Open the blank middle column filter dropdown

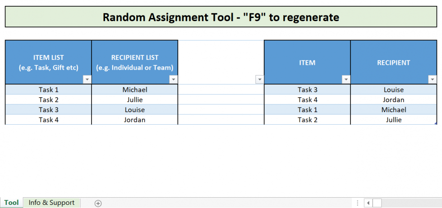pos(259,79)
